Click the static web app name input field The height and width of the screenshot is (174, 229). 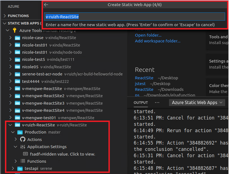tap(134, 17)
